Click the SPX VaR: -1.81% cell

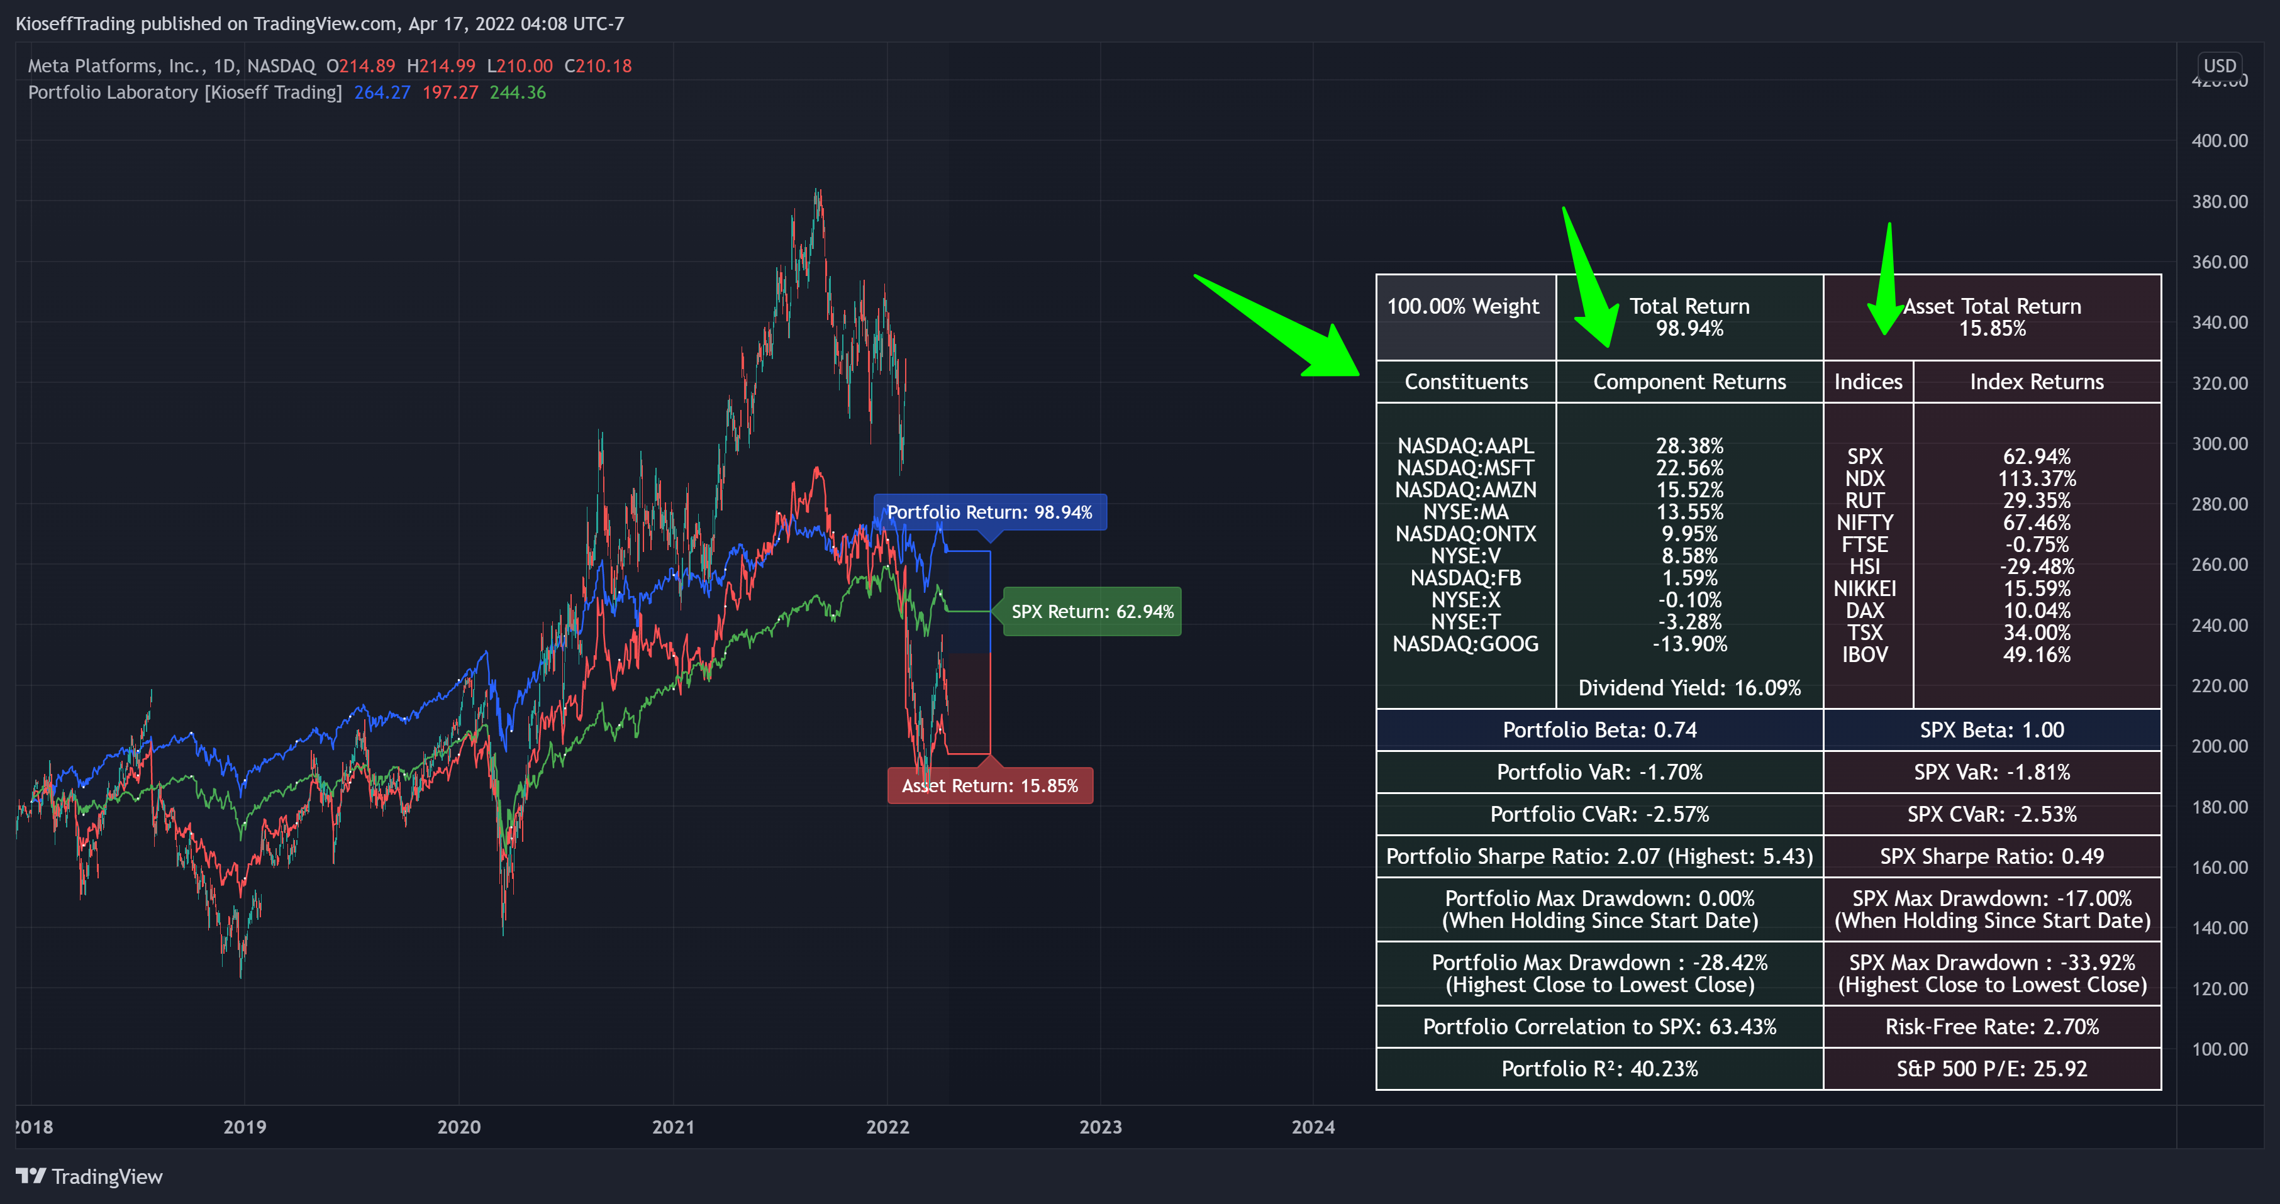coord(1993,772)
